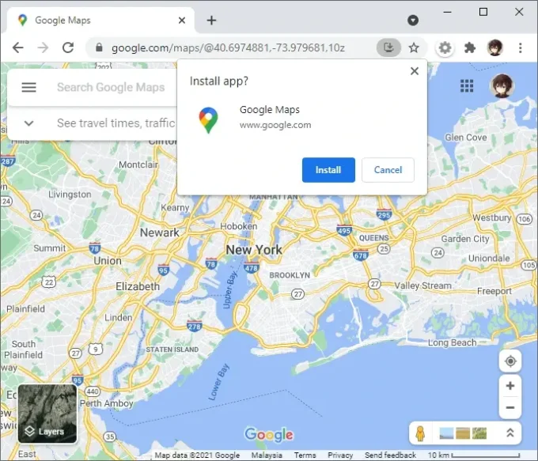
Task: Click the install app icon in address bar
Action: point(388,47)
